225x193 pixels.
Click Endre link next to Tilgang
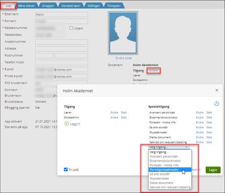153,70
